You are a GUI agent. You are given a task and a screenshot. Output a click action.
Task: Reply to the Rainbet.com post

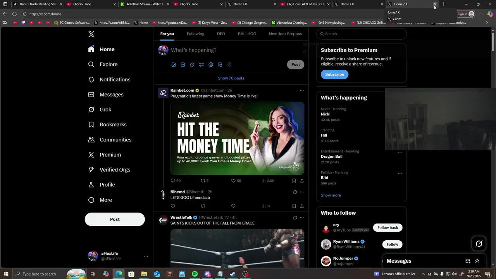[173, 181]
